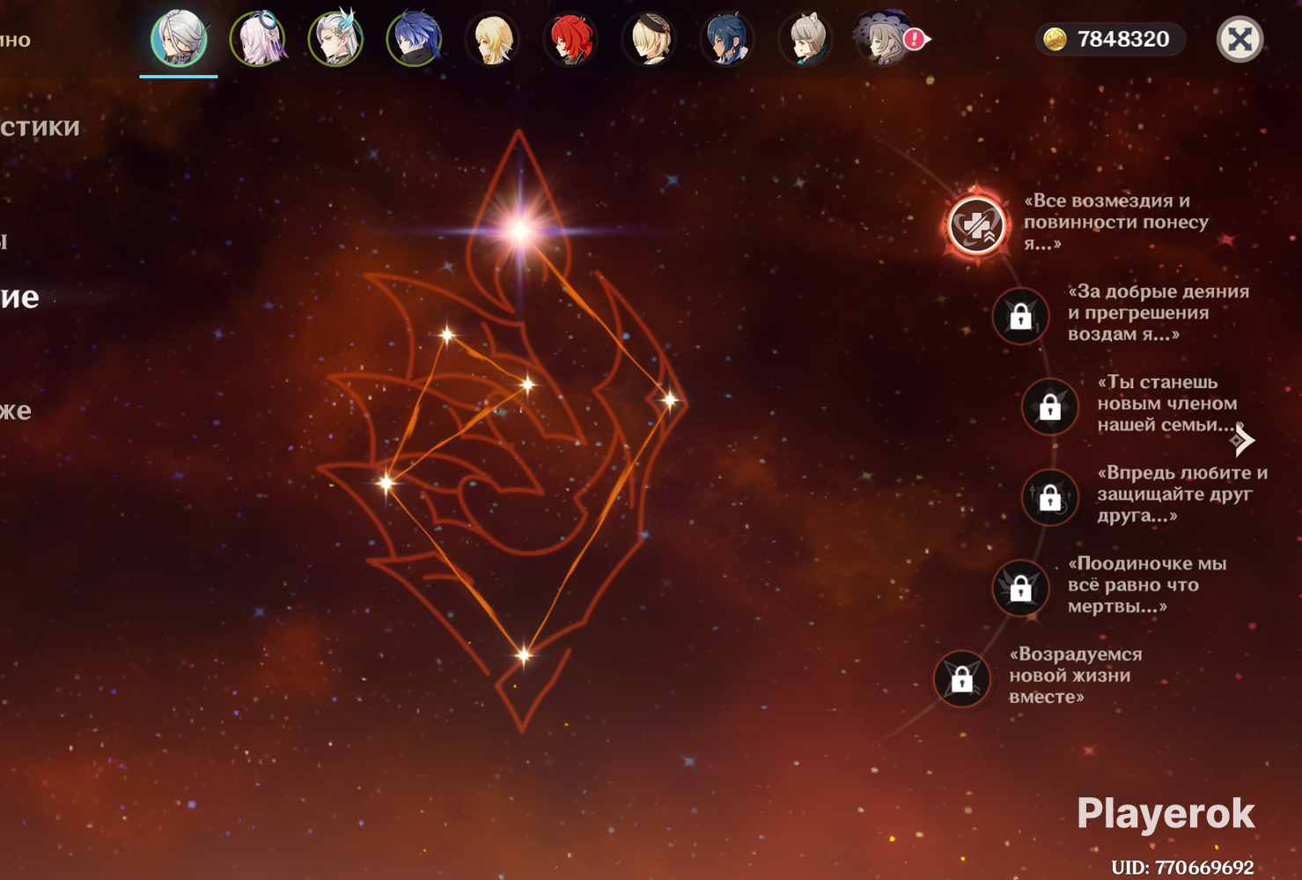Viewport: 1302px width, 880px height.
Task: Open the partially visible «стики» side menu entry
Action: pyautogui.click(x=40, y=128)
